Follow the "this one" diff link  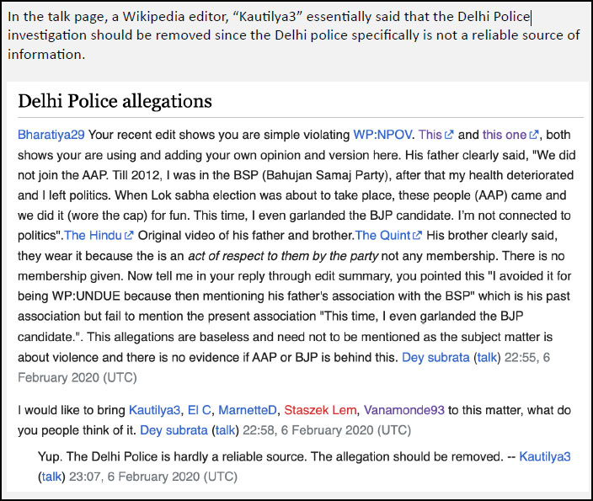[x=504, y=135]
